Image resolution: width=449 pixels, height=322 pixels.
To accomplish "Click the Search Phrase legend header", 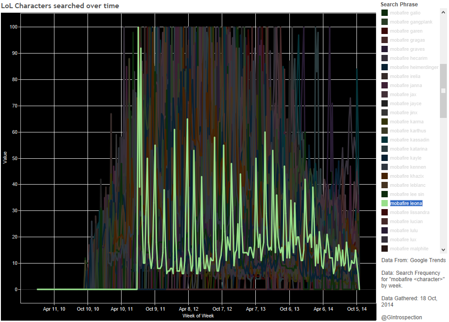I will click(x=399, y=5).
